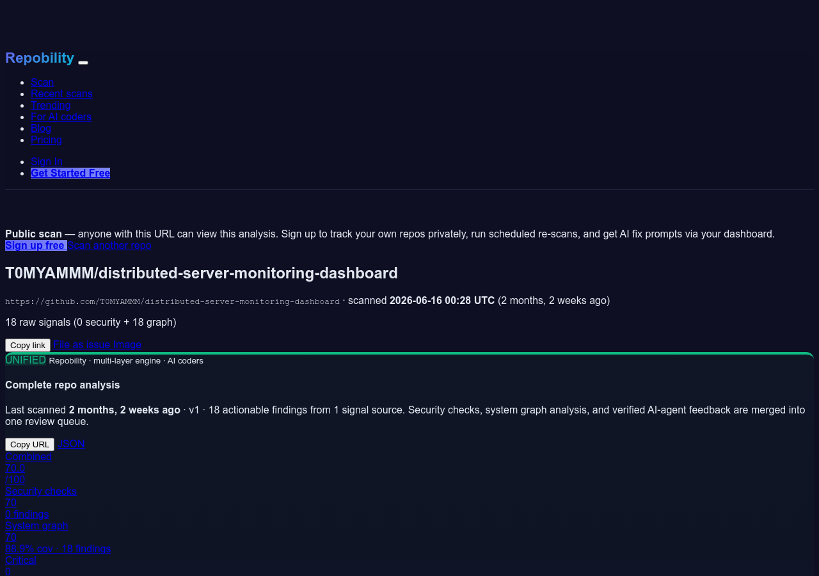This screenshot has height=576, width=819.
Task: View the Pricing page
Action: (46, 140)
